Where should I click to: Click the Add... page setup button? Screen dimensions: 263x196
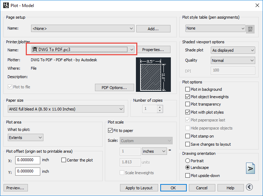click(x=153, y=29)
